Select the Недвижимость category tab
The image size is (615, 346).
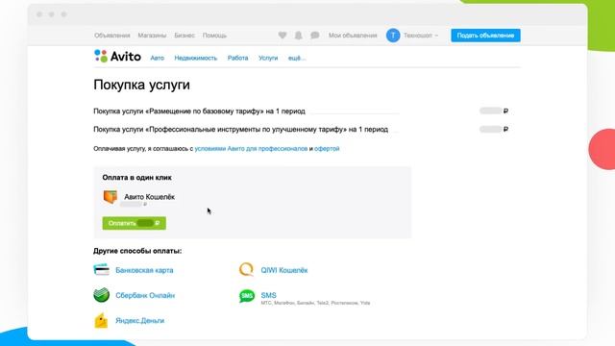(196, 58)
